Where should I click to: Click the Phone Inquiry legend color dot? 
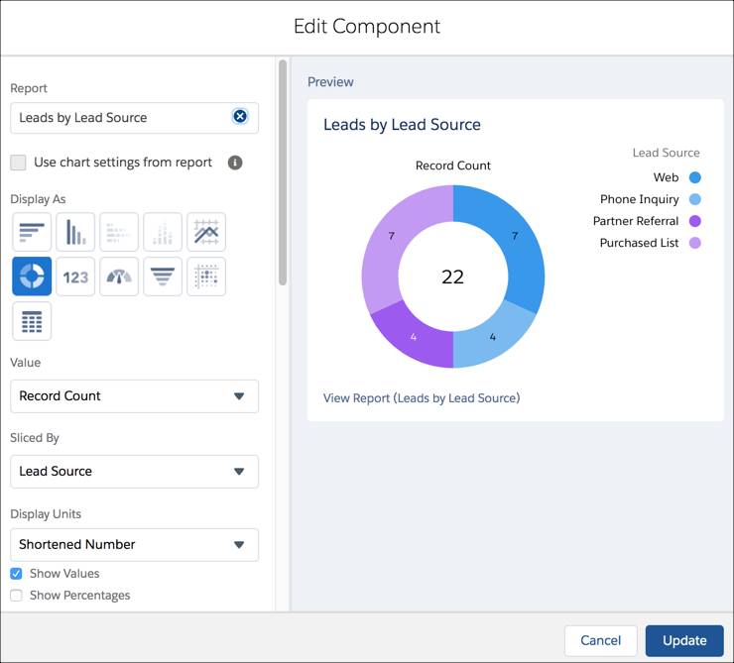click(695, 199)
